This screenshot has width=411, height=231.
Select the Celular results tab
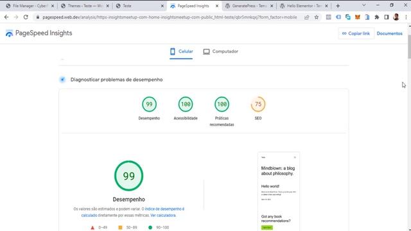[181, 51]
